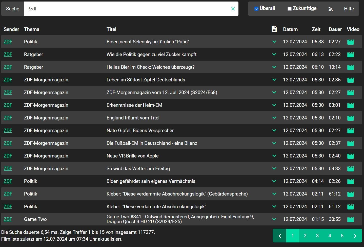Go to results page 3
The height and width of the screenshot is (247, 364).
(x=317, y=236)
